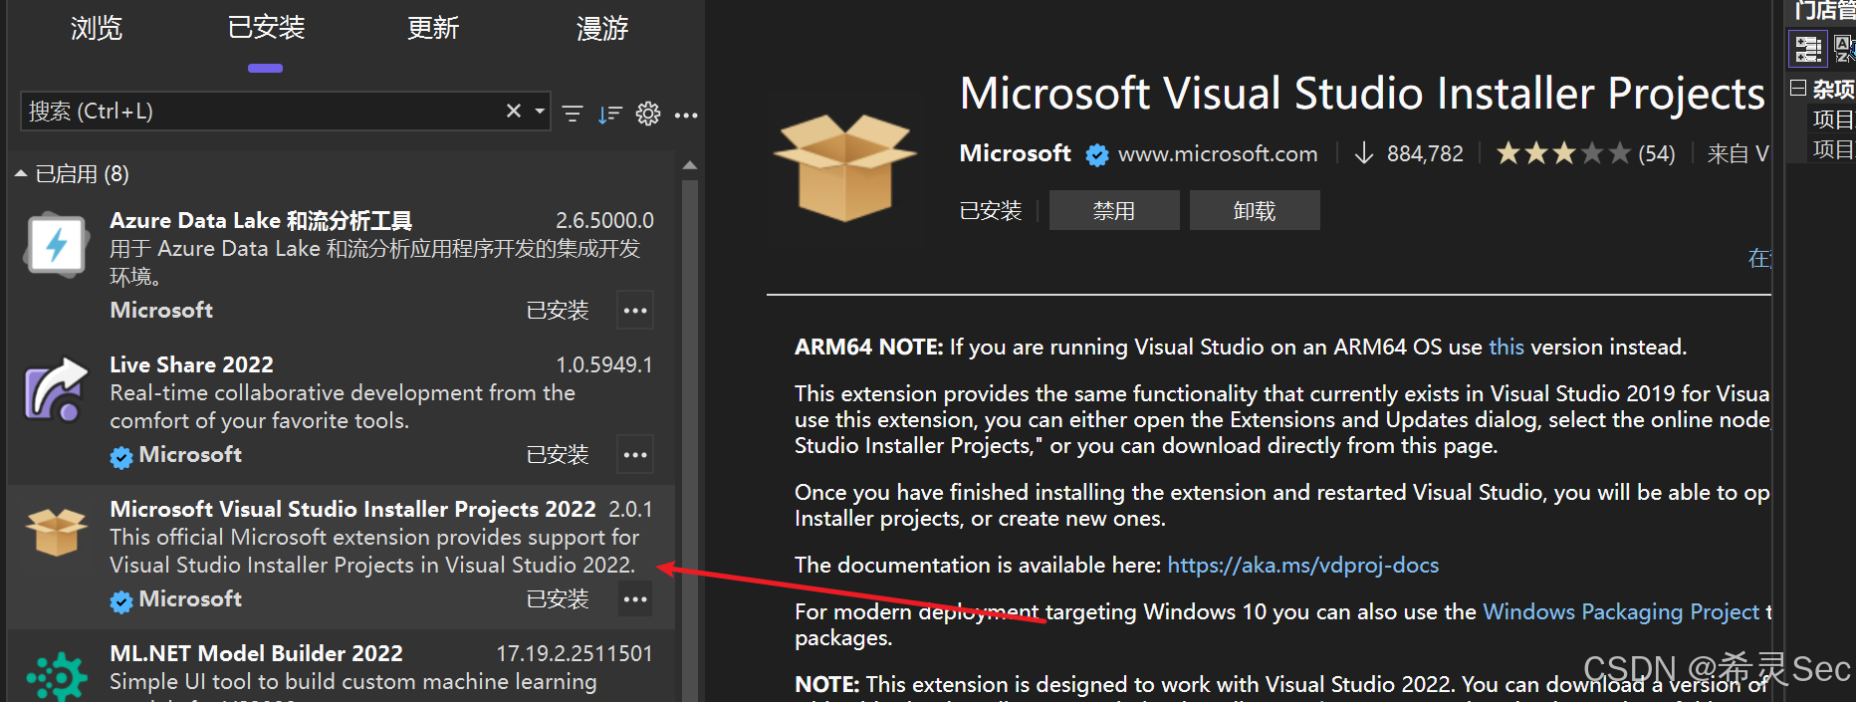Screen dimensions: 1856x702
Task: Open the 'this' ARM64 version link
Action: click(x=1507, y=347)
